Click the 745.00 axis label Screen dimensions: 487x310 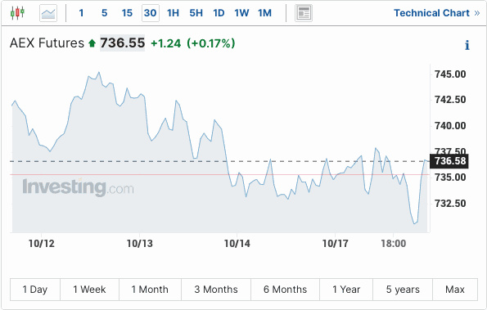[x=450, y=74]
